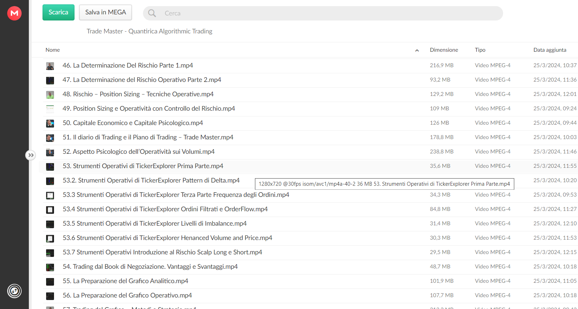Click the 84,8 MB size cell
This screenshot has width=578, height=309.
(440, 209)
